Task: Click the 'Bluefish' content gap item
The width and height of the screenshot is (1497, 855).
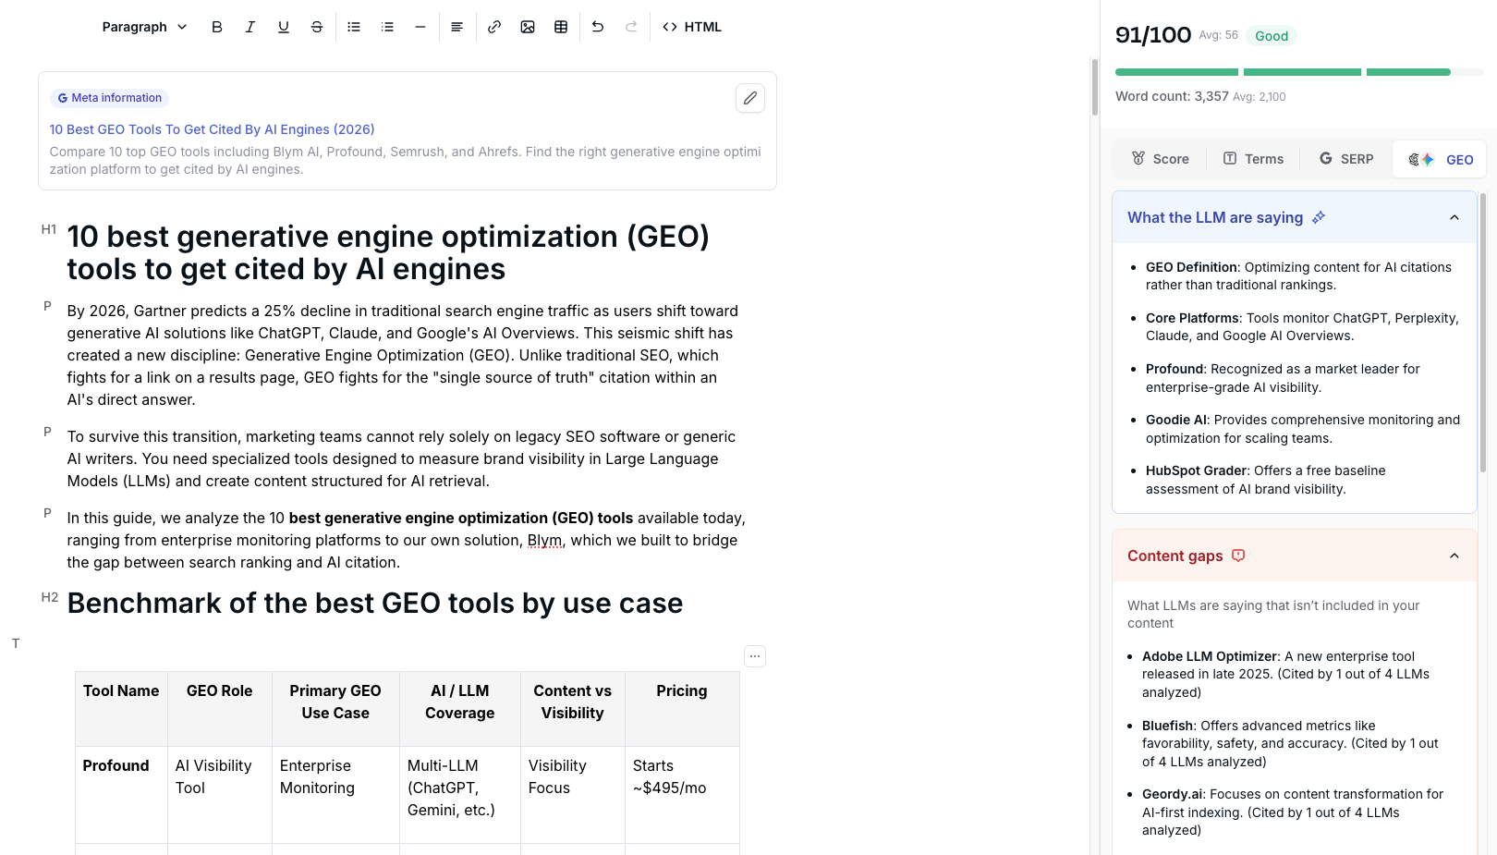Action: [x=1290, y=743]
